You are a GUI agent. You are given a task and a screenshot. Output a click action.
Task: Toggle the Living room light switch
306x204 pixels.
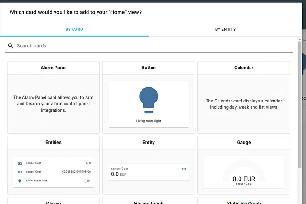(x=86, y=181)
